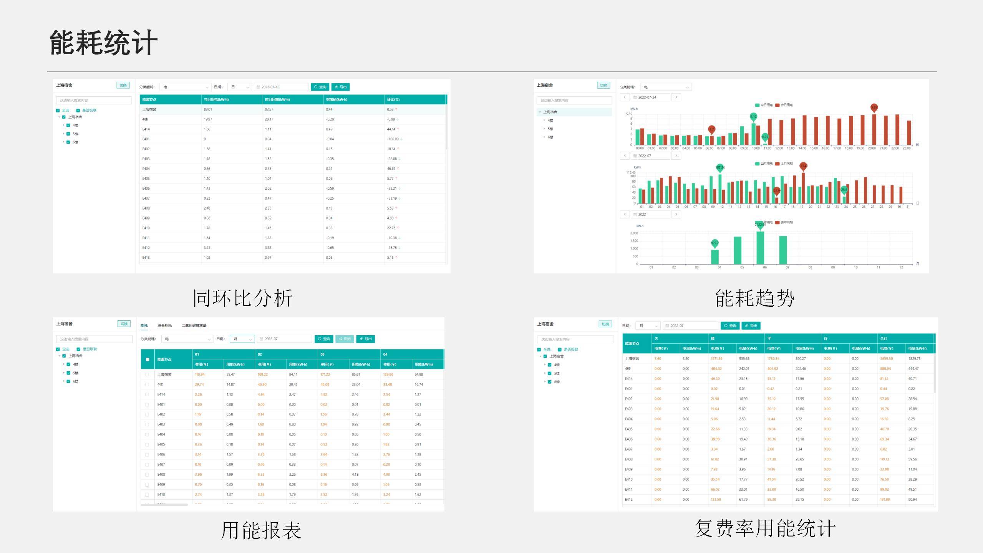Check the E414 row checkbox in 用能报表 table

pyautogui.click(x=147, y=394)
